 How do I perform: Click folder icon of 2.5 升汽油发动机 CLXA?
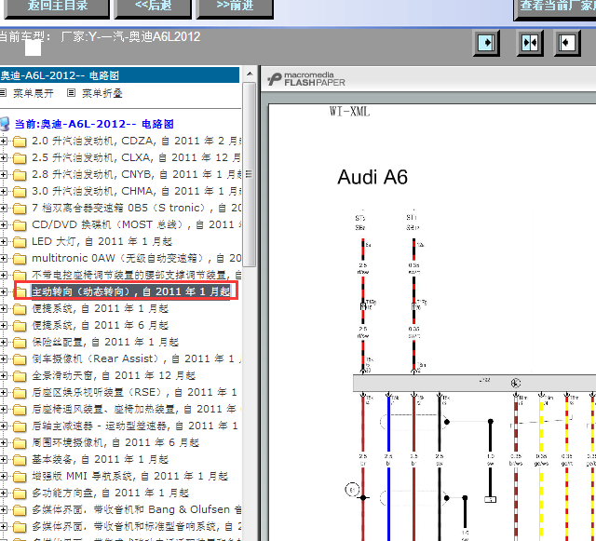click(20, 158)
